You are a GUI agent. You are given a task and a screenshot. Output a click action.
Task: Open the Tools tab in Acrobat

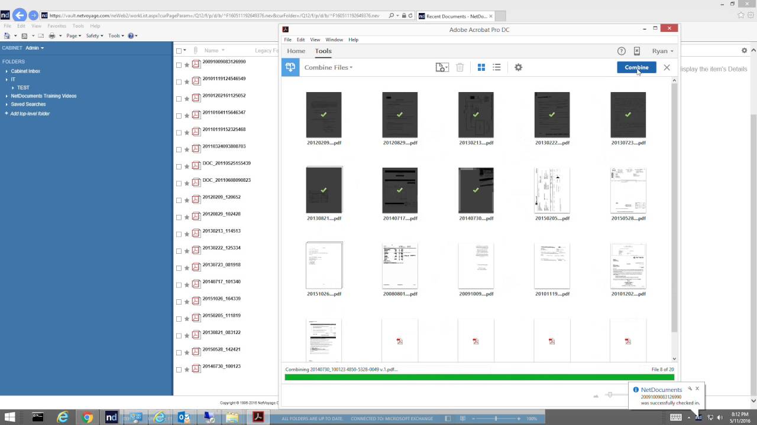323,51
